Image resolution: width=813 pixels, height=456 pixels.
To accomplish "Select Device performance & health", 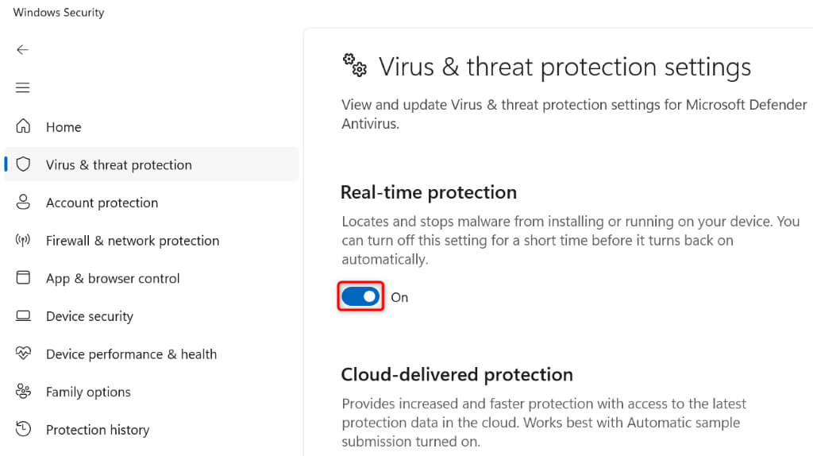I will pos(131,354).
